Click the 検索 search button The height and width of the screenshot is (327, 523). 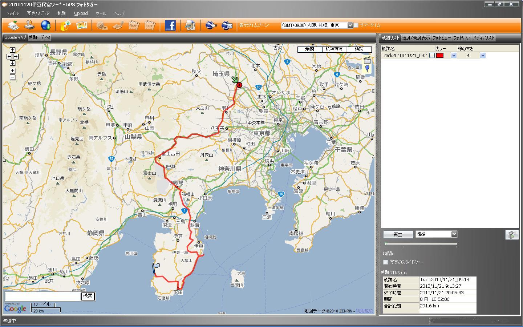pyautogui.click(x=88, y=296)
